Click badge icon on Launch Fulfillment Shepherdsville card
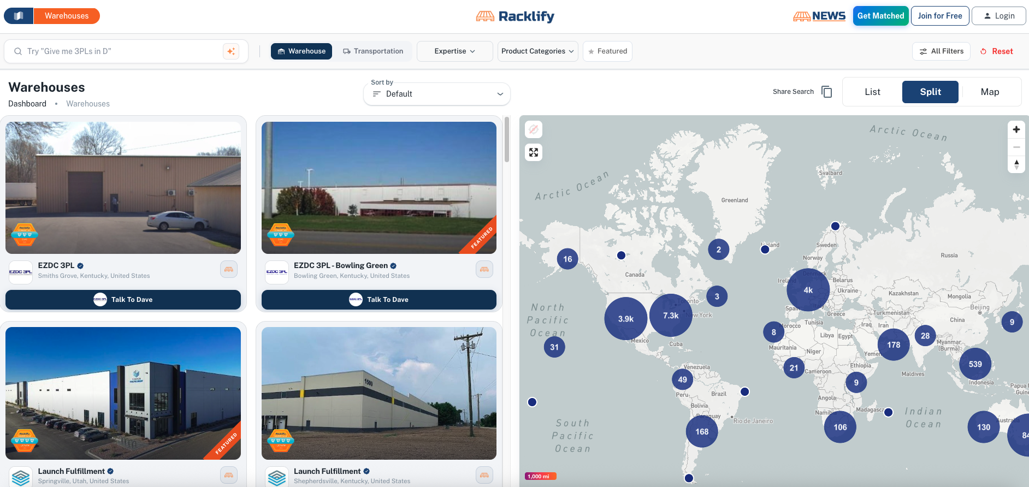The height and width of the screenshot is (487, 1029). point(484,475)
